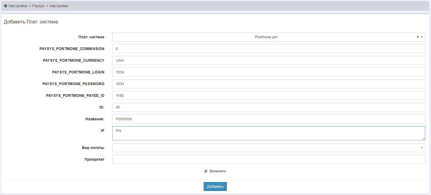Toggle the Включить checkbox
This screenshot has height=195, width=431.
coord(206,171)
